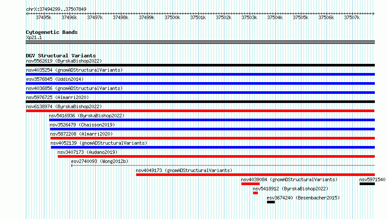Open the nsv5971540 variant label
Image resolution: width=387 pixels, height=219 pixels.
tap(372, 179)
